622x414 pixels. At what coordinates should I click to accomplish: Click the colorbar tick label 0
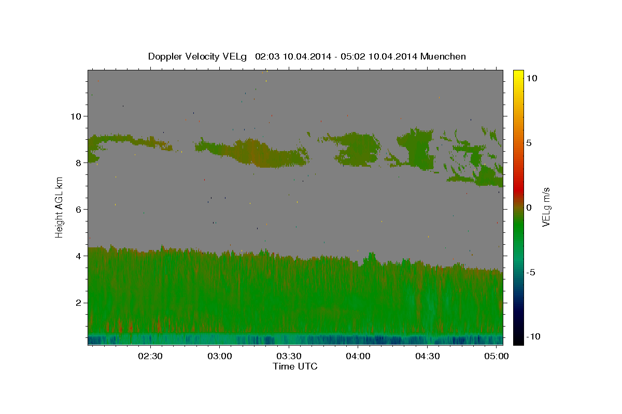(529, 208)
